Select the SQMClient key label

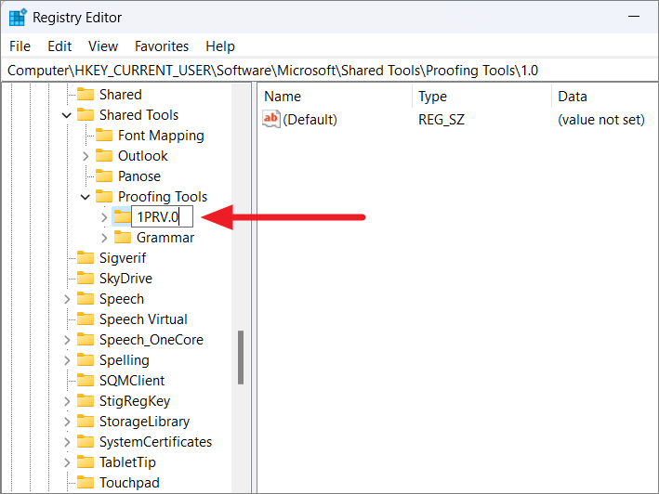click(132, 381)
